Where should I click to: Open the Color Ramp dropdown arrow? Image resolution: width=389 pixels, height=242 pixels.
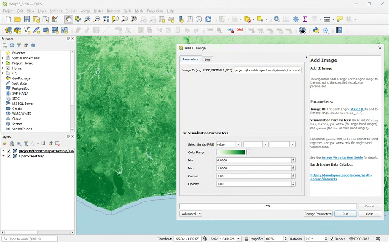pos(248,152)
